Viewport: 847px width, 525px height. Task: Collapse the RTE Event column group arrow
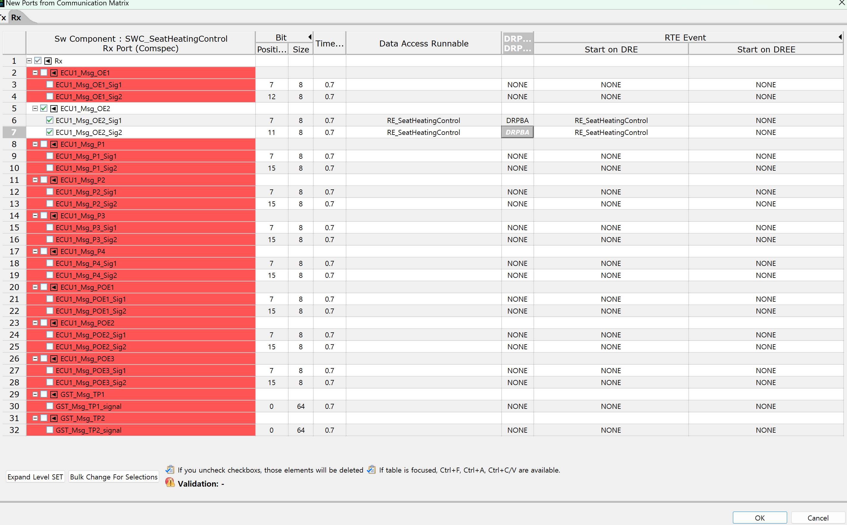coord(840,37)
